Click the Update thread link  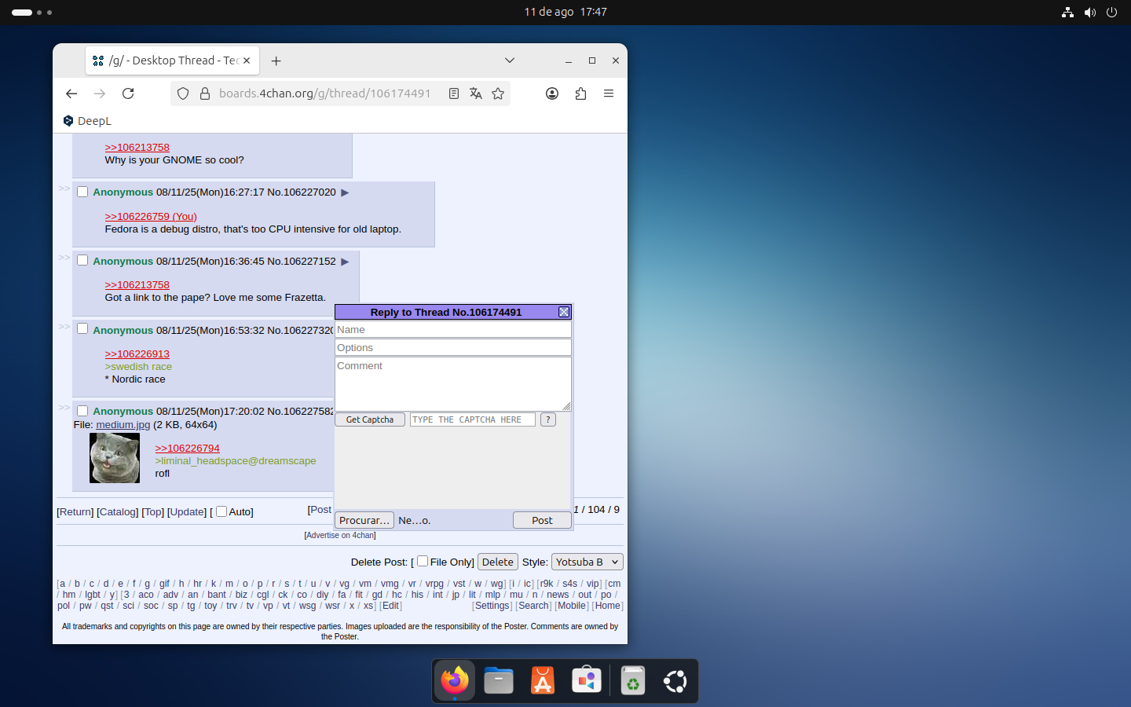[187, 512]
